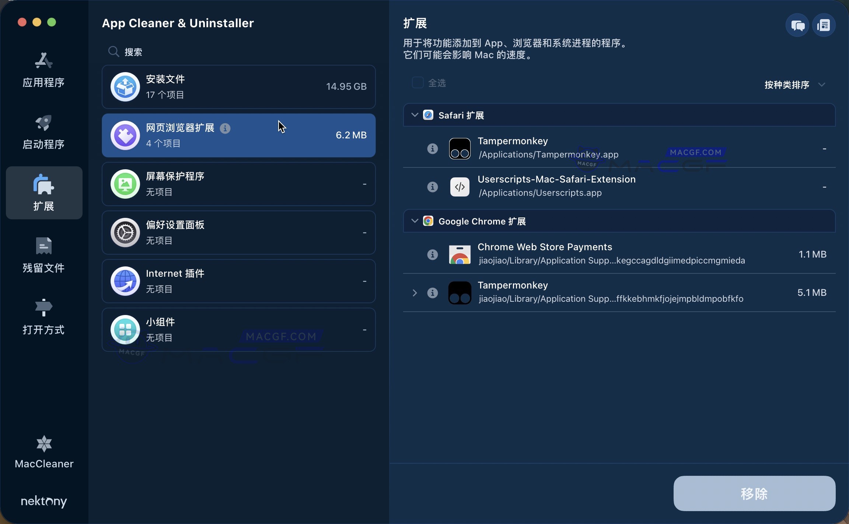This screenshot has width=849, height=524.
Task: Click the 移除 button
Action: [754, 493]
